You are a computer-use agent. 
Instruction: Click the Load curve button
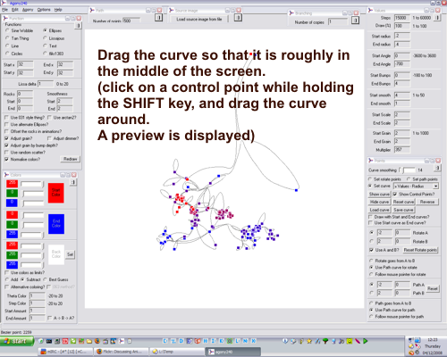379,210
